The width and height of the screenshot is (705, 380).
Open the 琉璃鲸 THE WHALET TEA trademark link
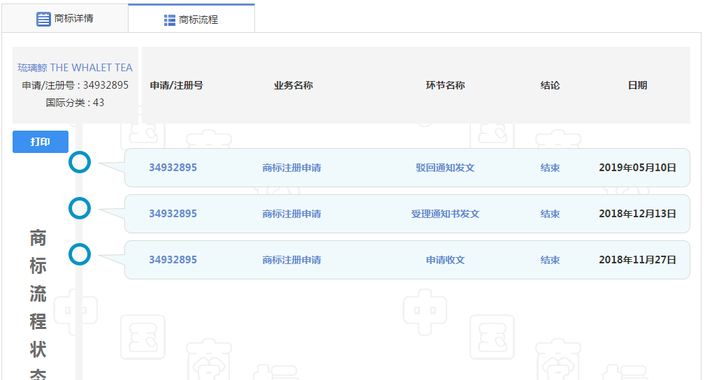tap(75, 68)
